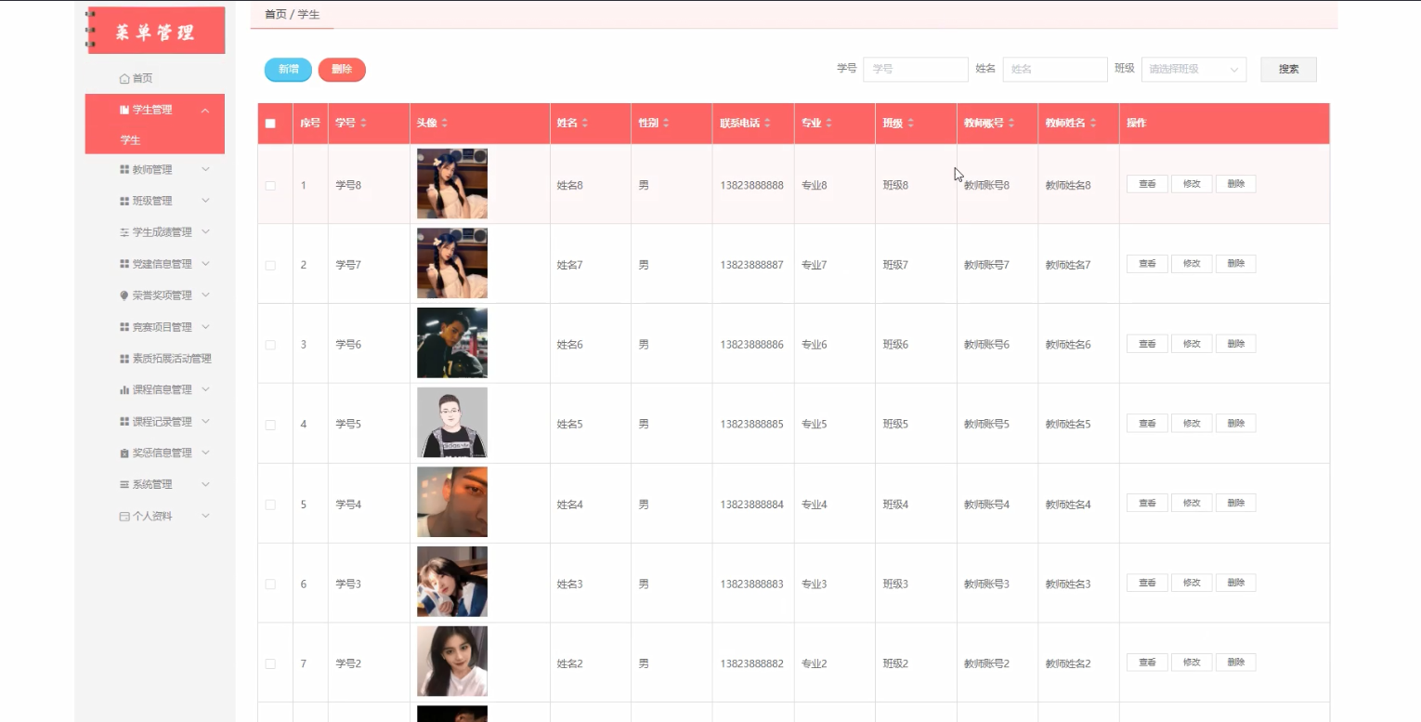The image size is (1421, 722).
Task: Click the 班级管理 grid icon
Action: [124, 201]
